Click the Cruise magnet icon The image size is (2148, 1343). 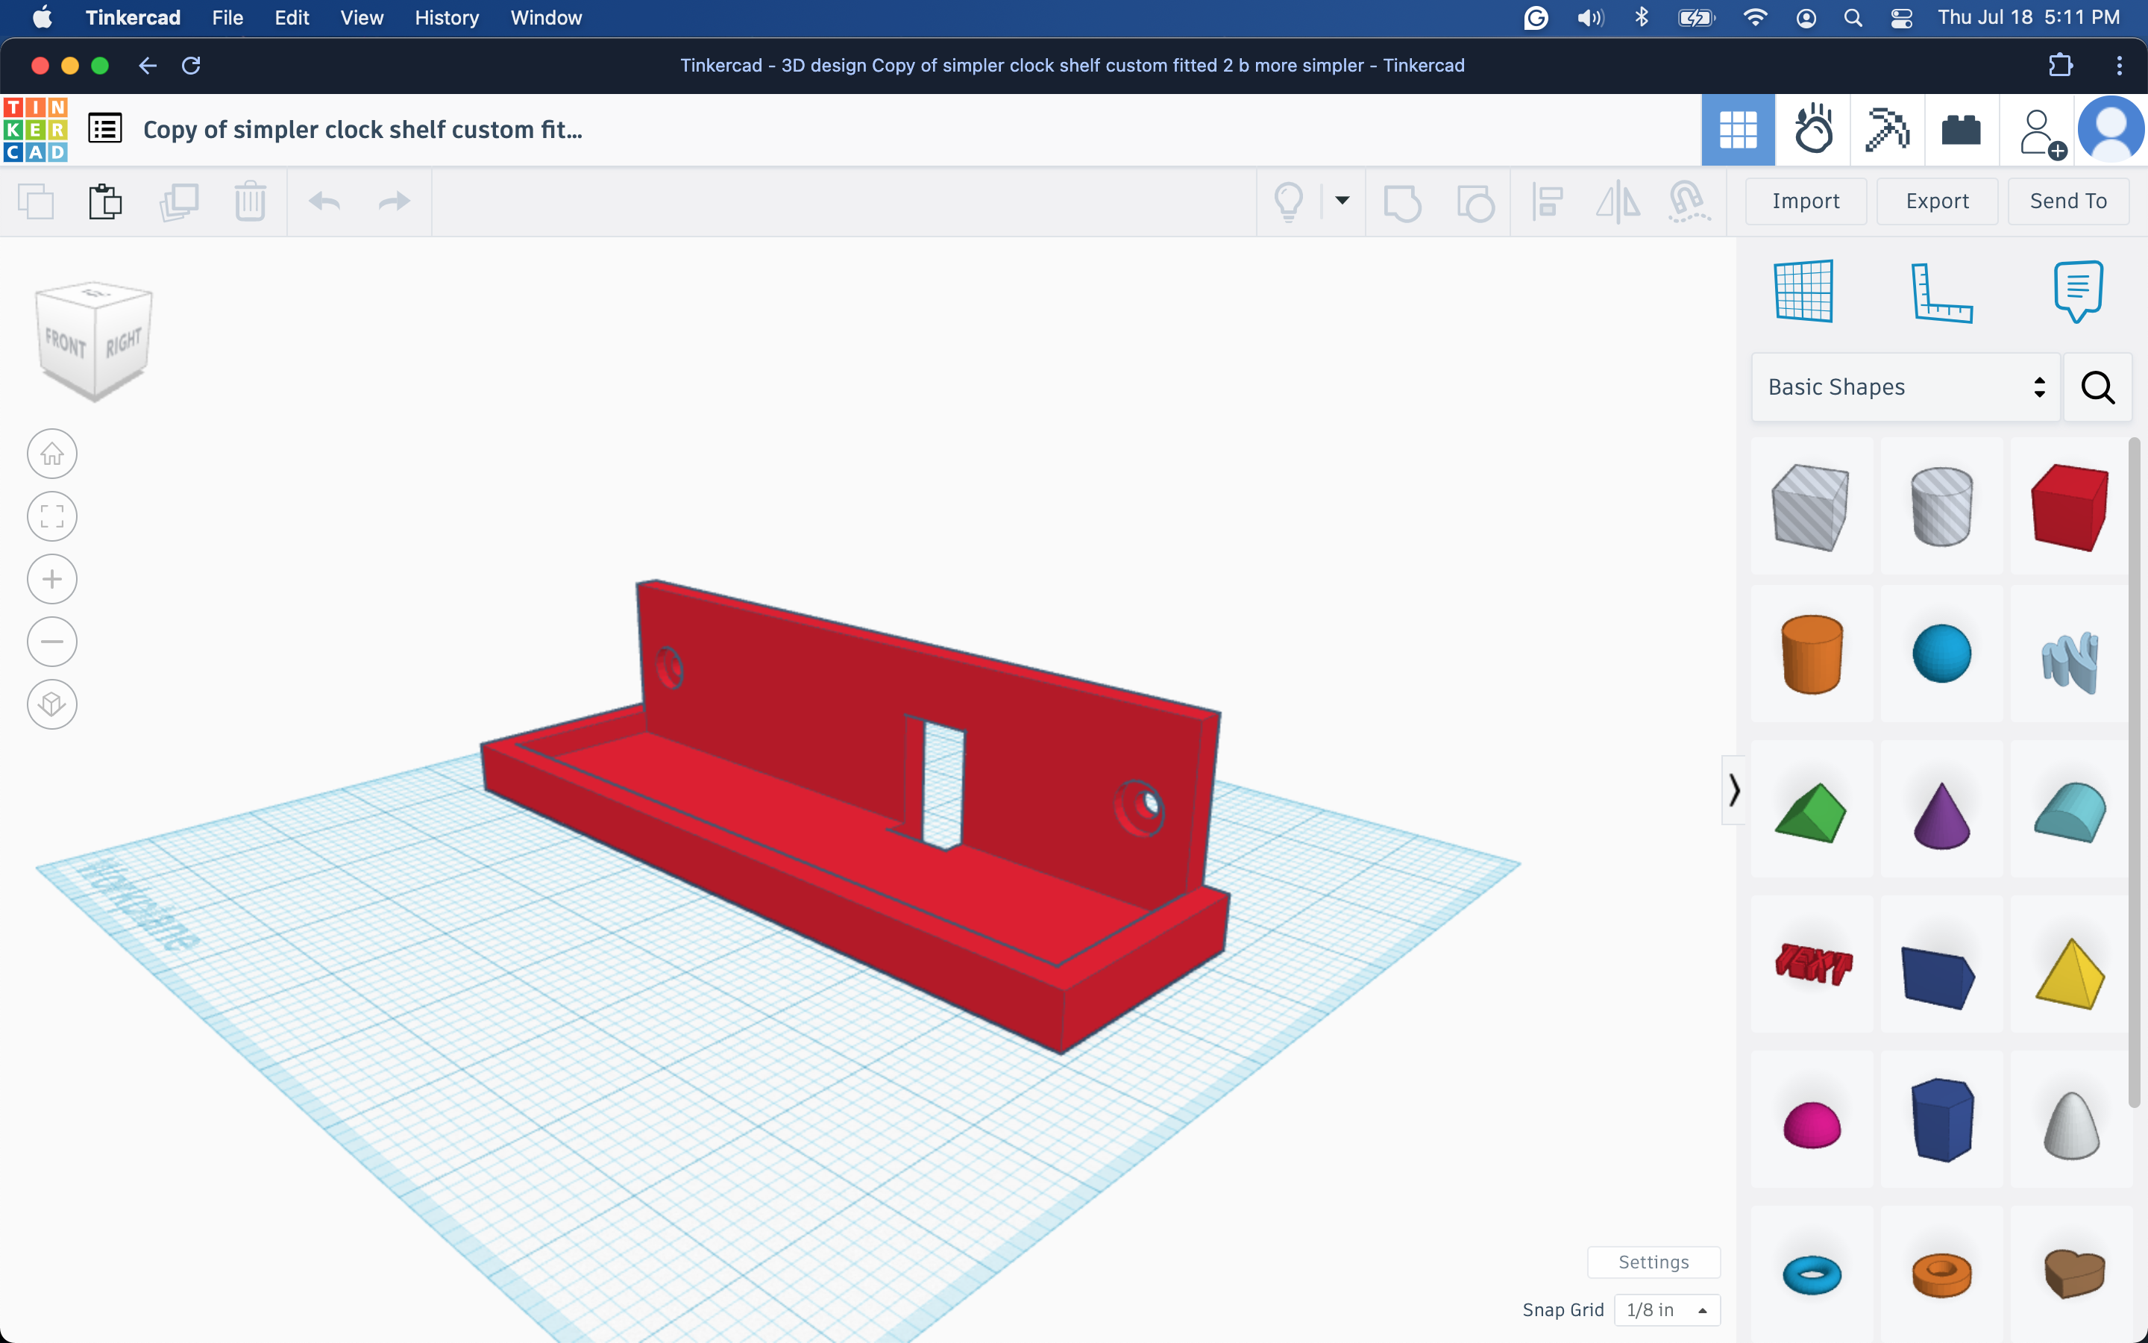coord(1689,201)
